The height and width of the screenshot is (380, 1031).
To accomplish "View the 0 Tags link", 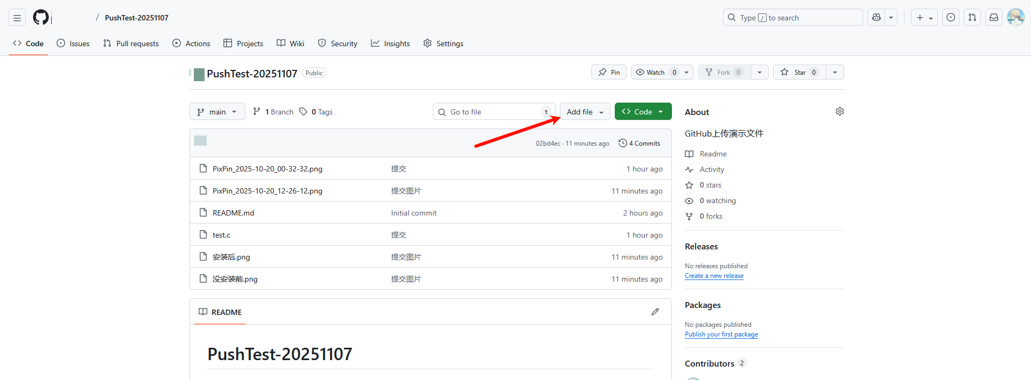I will pos(316,112).
